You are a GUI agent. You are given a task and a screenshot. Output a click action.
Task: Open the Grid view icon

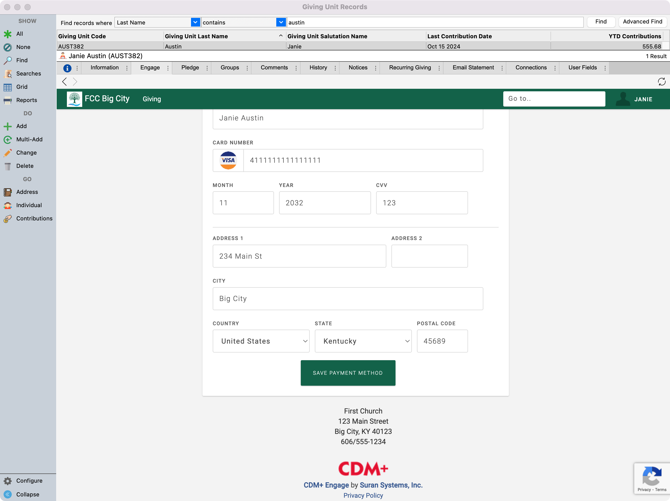click(8, 87)
